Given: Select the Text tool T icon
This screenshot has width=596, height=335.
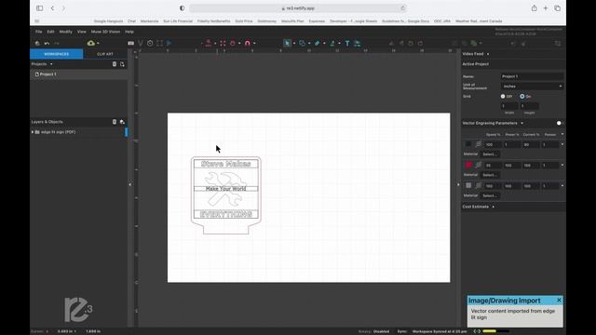Looking at the screenshot, I should point(347,44).
